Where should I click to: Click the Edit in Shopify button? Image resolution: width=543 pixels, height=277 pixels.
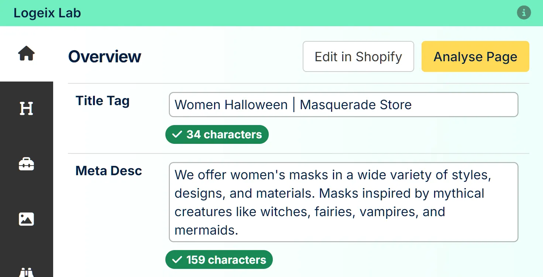(x=358, y=56)
